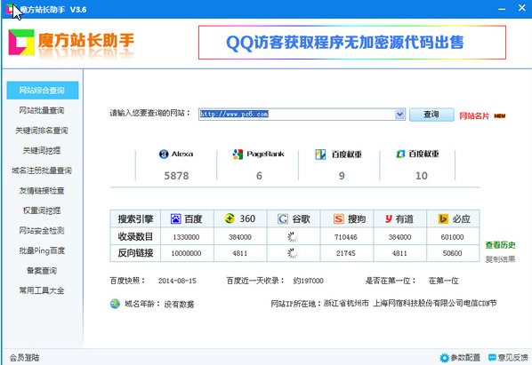The height and width of the screenshot is (365, 532).
Task: Open the 网站名片 link
Action: 474,116
